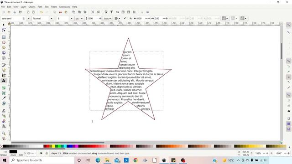
Task: Open text alignment dropdown
Action: tap(117, 18)
